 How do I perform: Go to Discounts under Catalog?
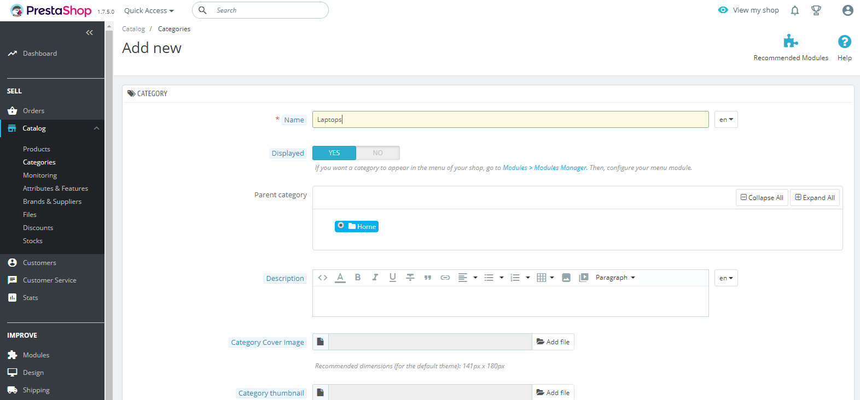(38, 228)
